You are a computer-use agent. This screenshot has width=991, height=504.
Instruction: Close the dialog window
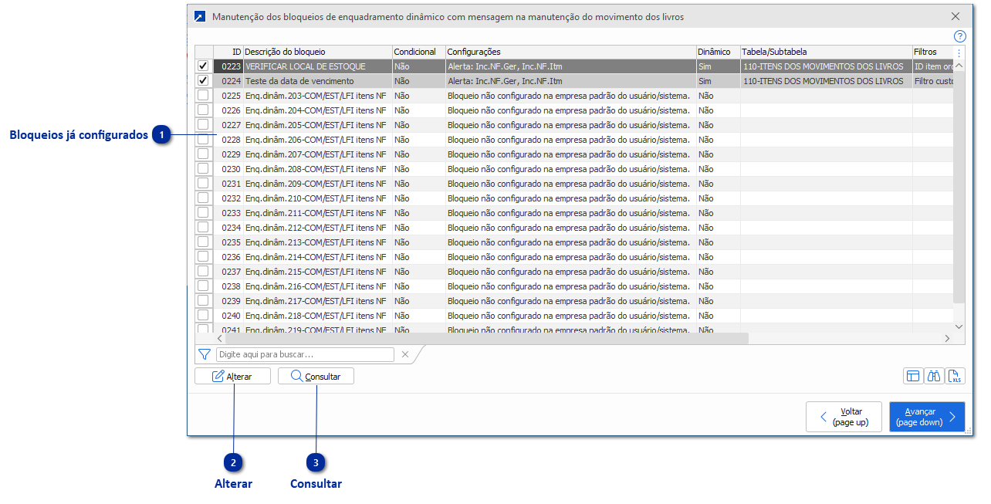pos(955,16)
